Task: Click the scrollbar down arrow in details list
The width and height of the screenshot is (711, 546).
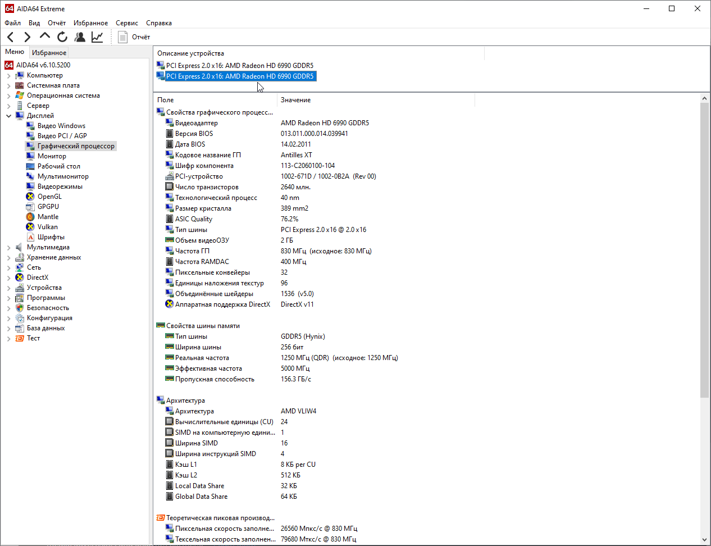Action: click(705, 540)
